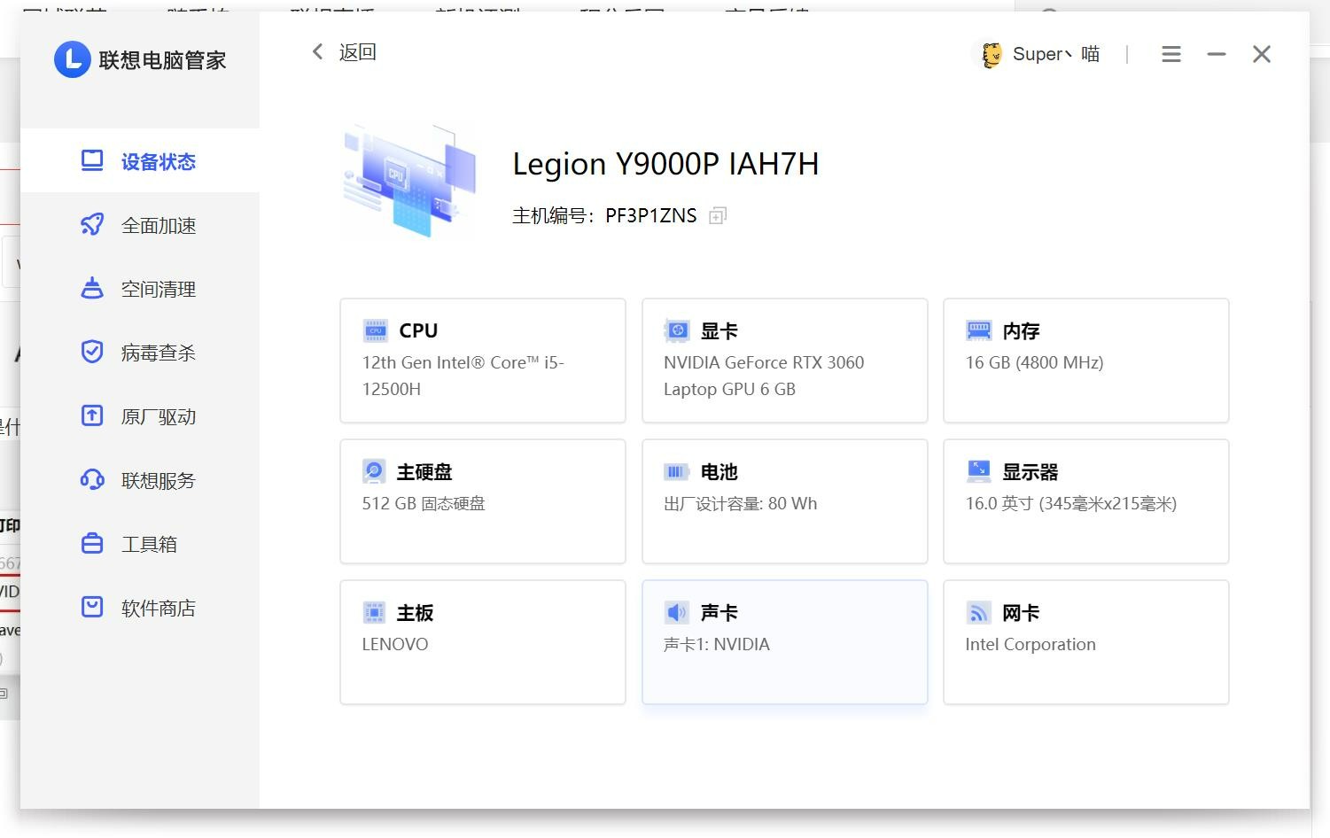This screenshot has height=838, width=1330.
Task: Click the 显卡 graphics card icon
Action: 677,330
